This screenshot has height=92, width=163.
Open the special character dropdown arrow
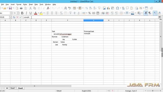pyautogui.click(x=120, y=8)
